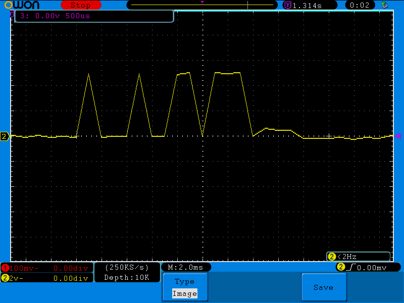The height and width of the screenshot is (303, 404).
Task: Open the Type Image menu option
Action: click(x=185, y=287)
